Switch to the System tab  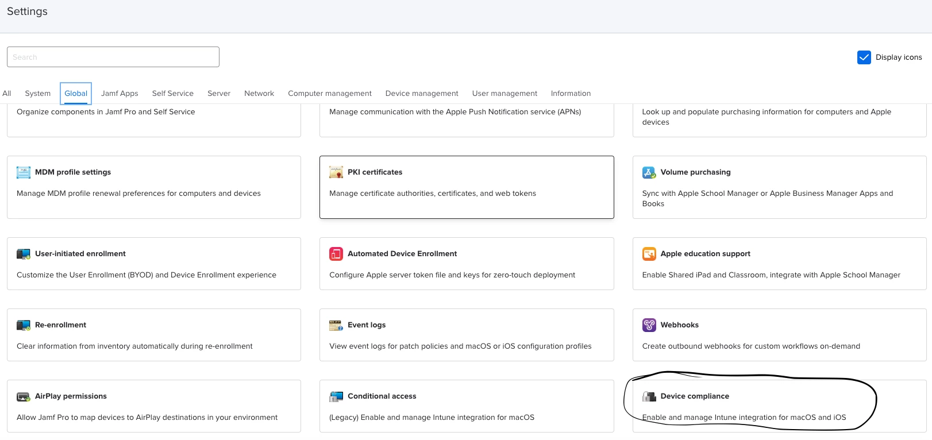point(38,94)
